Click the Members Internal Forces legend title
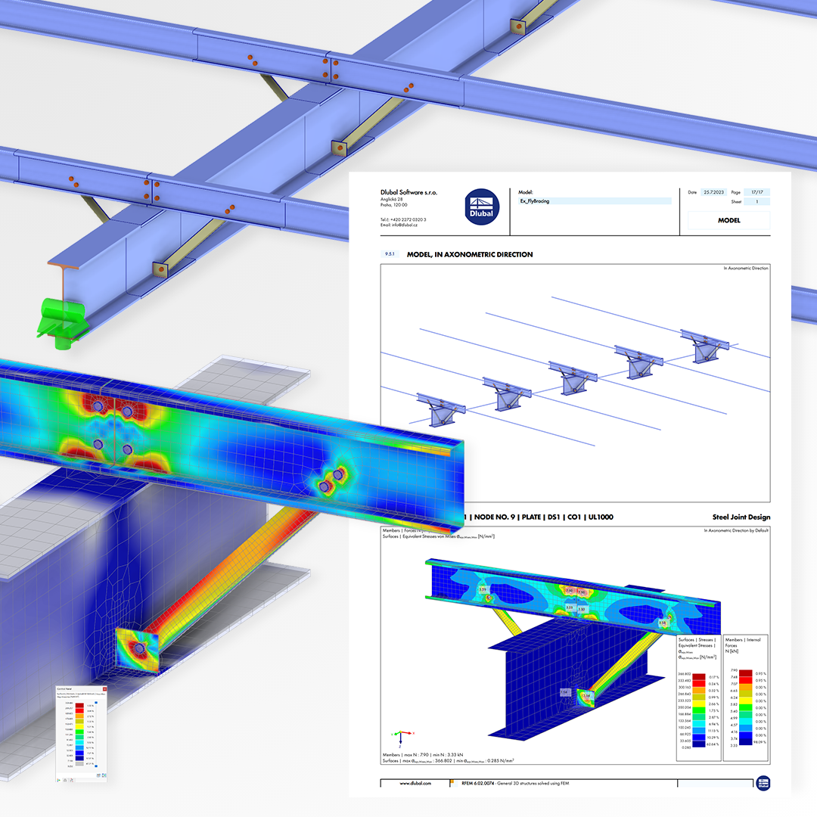Screen dimensions: 817x817 pos(743,645)
